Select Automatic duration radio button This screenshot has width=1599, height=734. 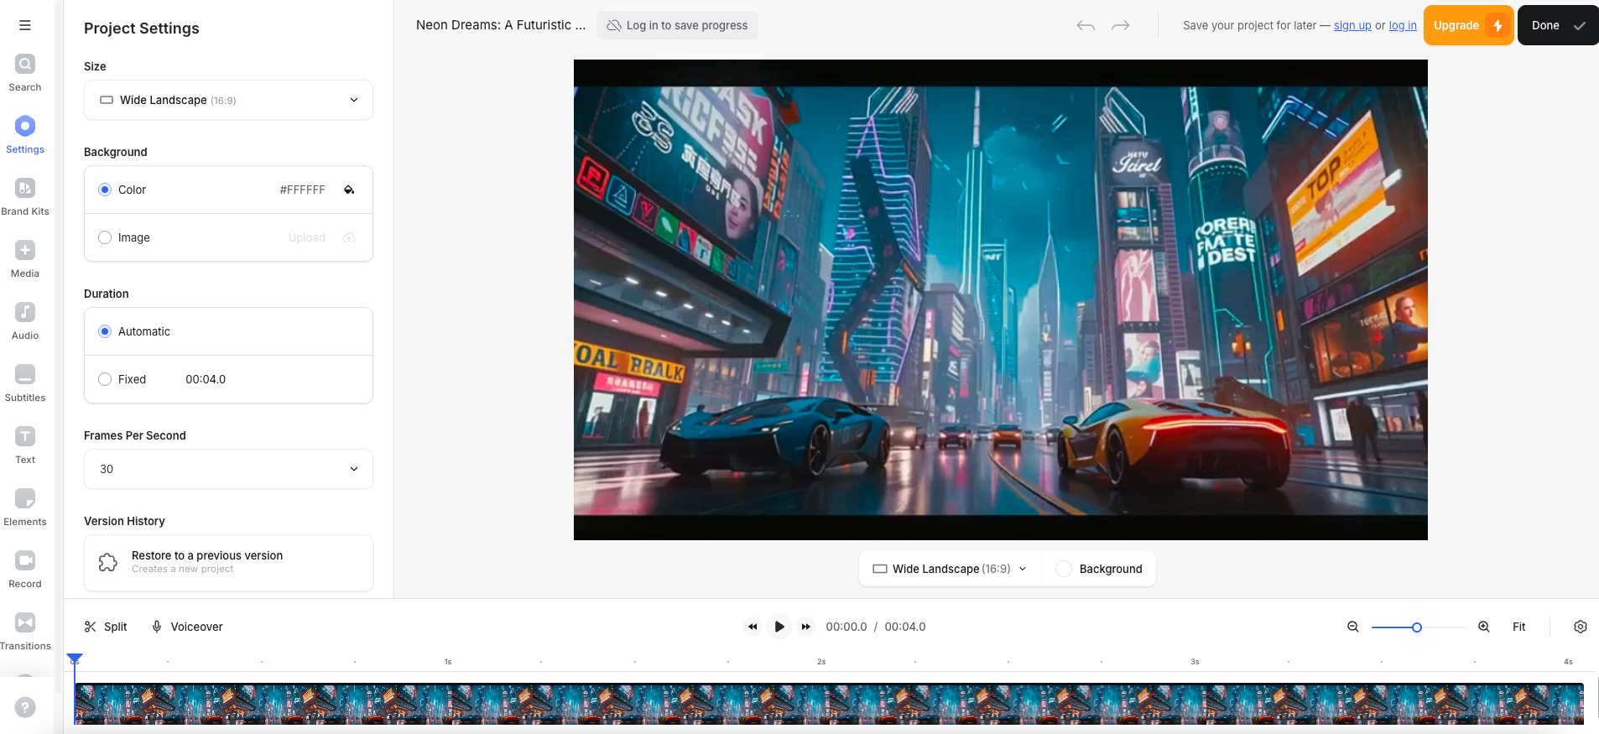pos(105,331)
